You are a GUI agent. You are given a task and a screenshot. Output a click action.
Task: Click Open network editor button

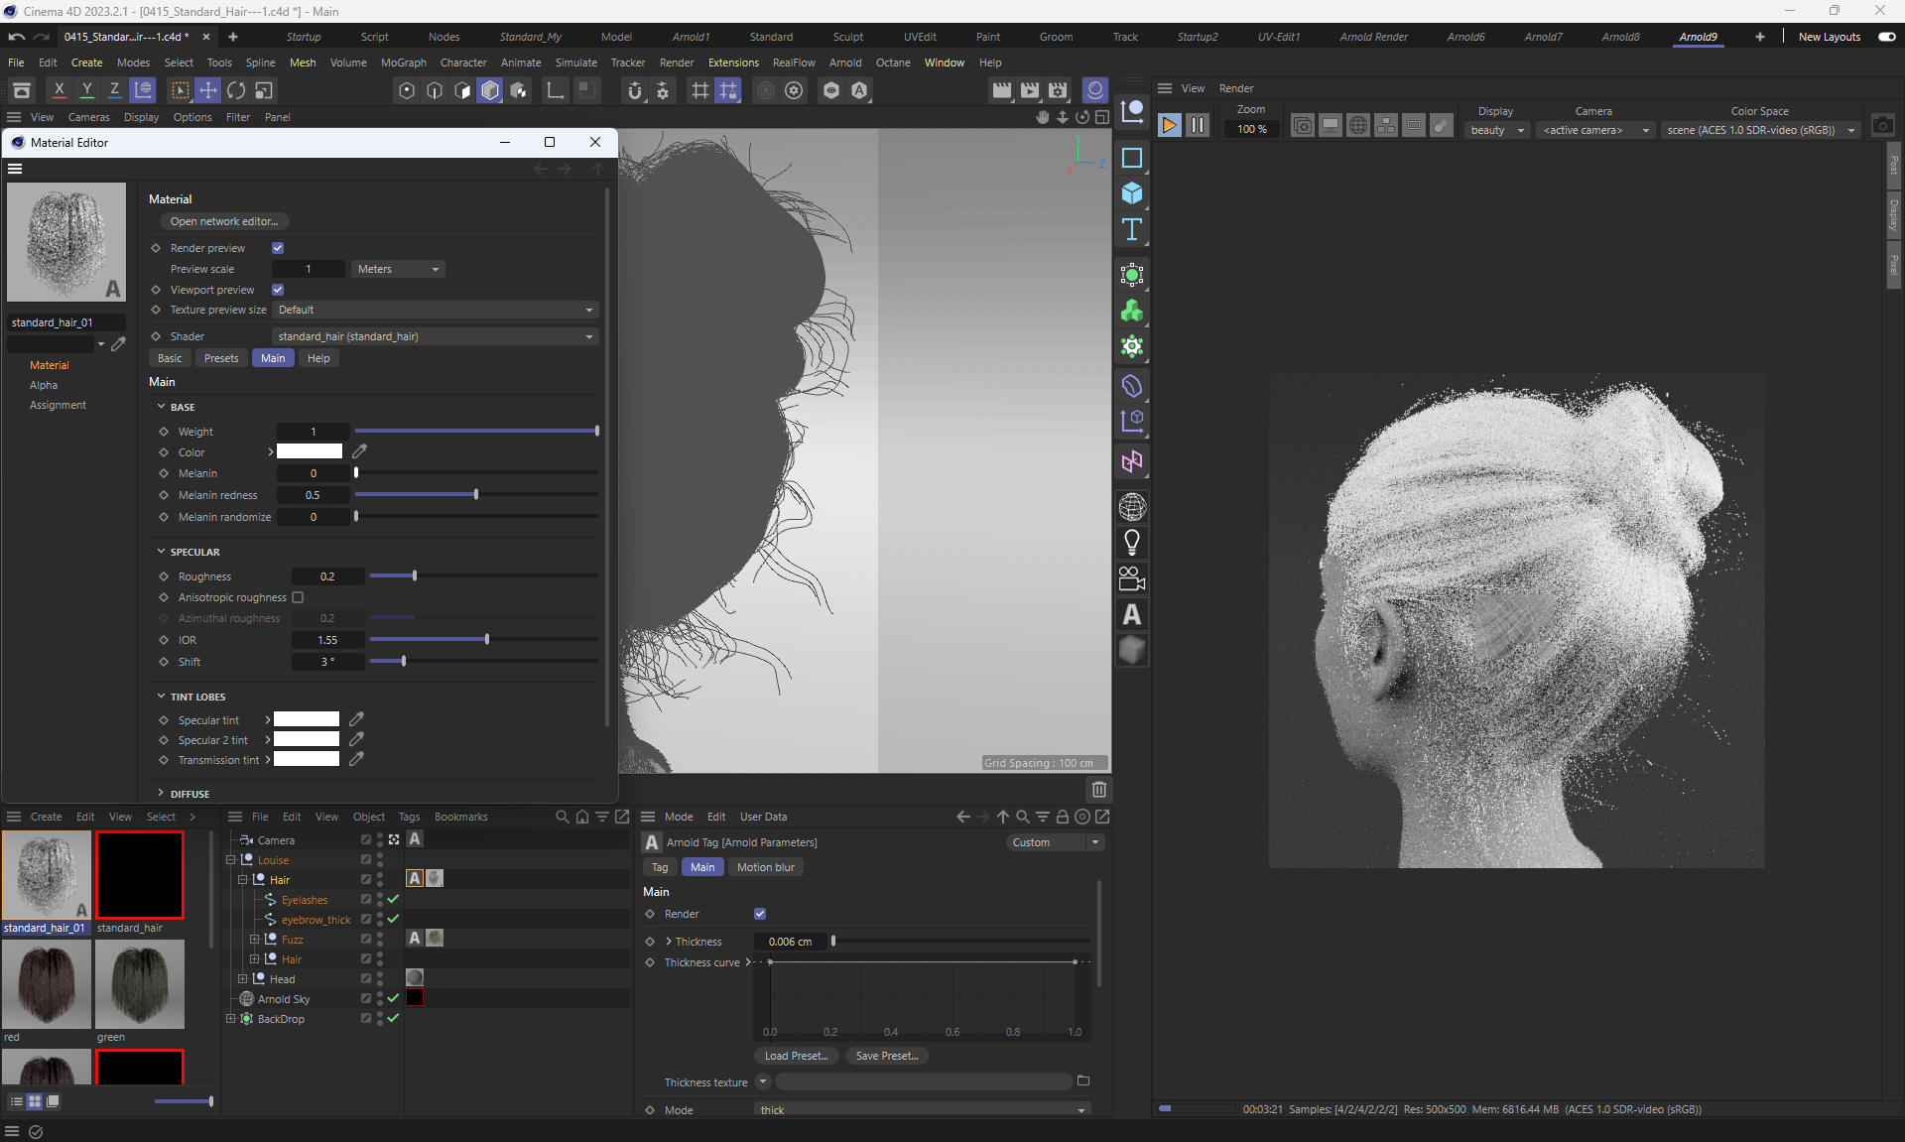pos(223,221)
